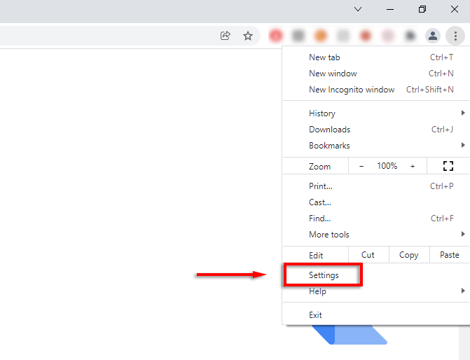
Task: Open a New tab from menu
Action: coord(376,57)
